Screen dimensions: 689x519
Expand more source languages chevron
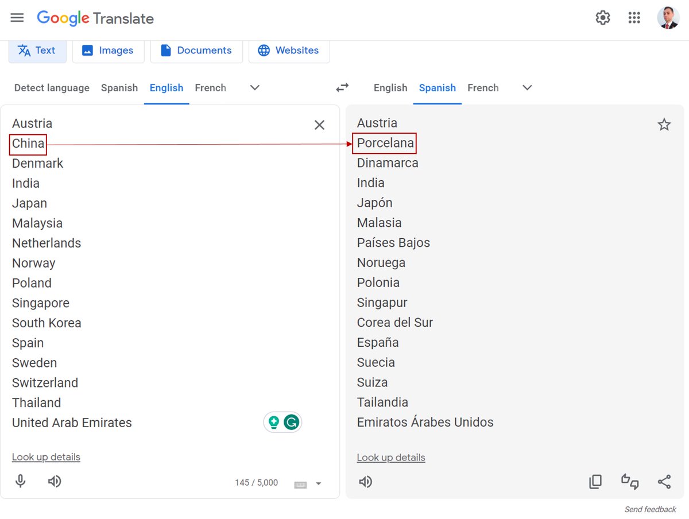[255, 88]
